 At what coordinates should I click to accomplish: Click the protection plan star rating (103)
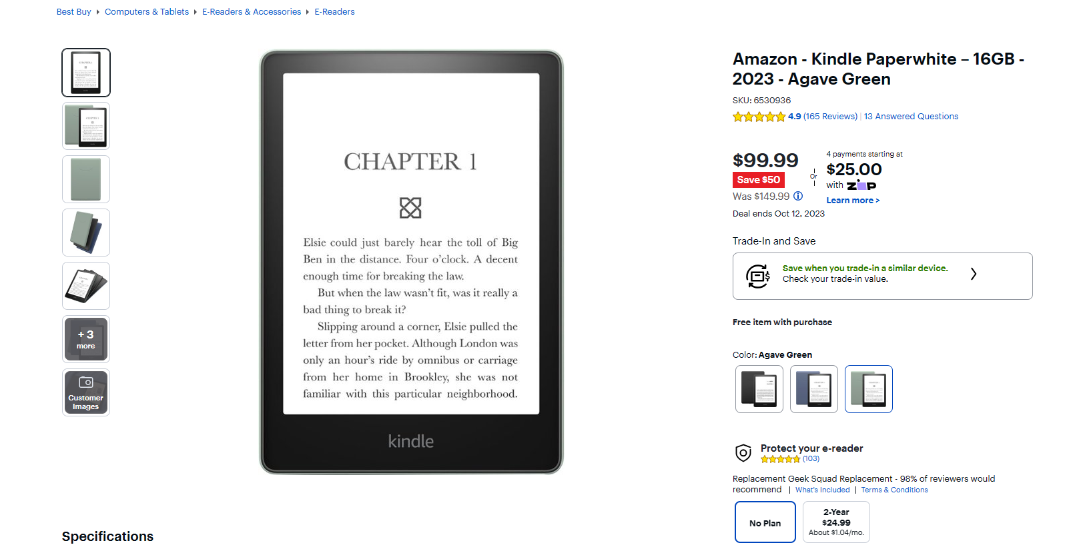coord(790,459)
